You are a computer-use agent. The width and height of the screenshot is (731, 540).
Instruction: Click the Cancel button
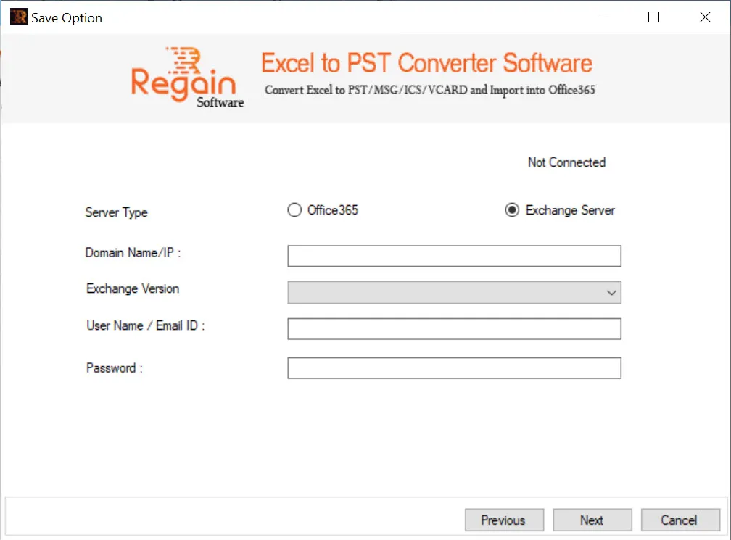[x=680, y=520]
